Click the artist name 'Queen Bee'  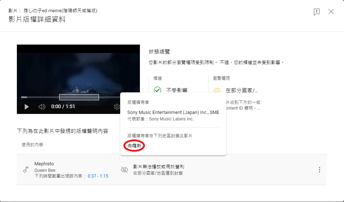coord(45,170)
